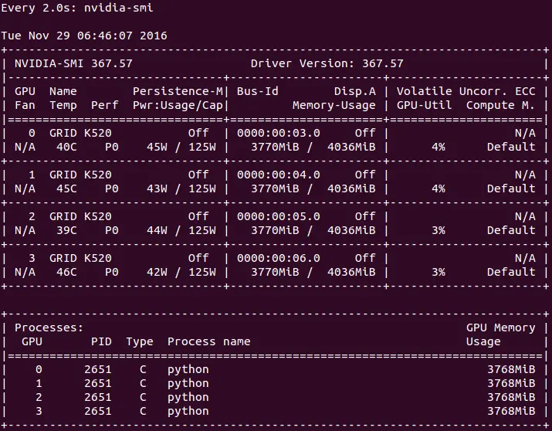Click the 'Processes:' section heading
552x431 pixels.
pos(49,327)
